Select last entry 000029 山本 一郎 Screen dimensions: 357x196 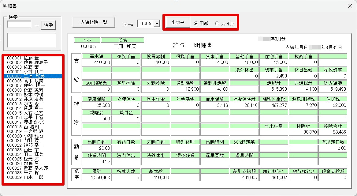[25, 177]
